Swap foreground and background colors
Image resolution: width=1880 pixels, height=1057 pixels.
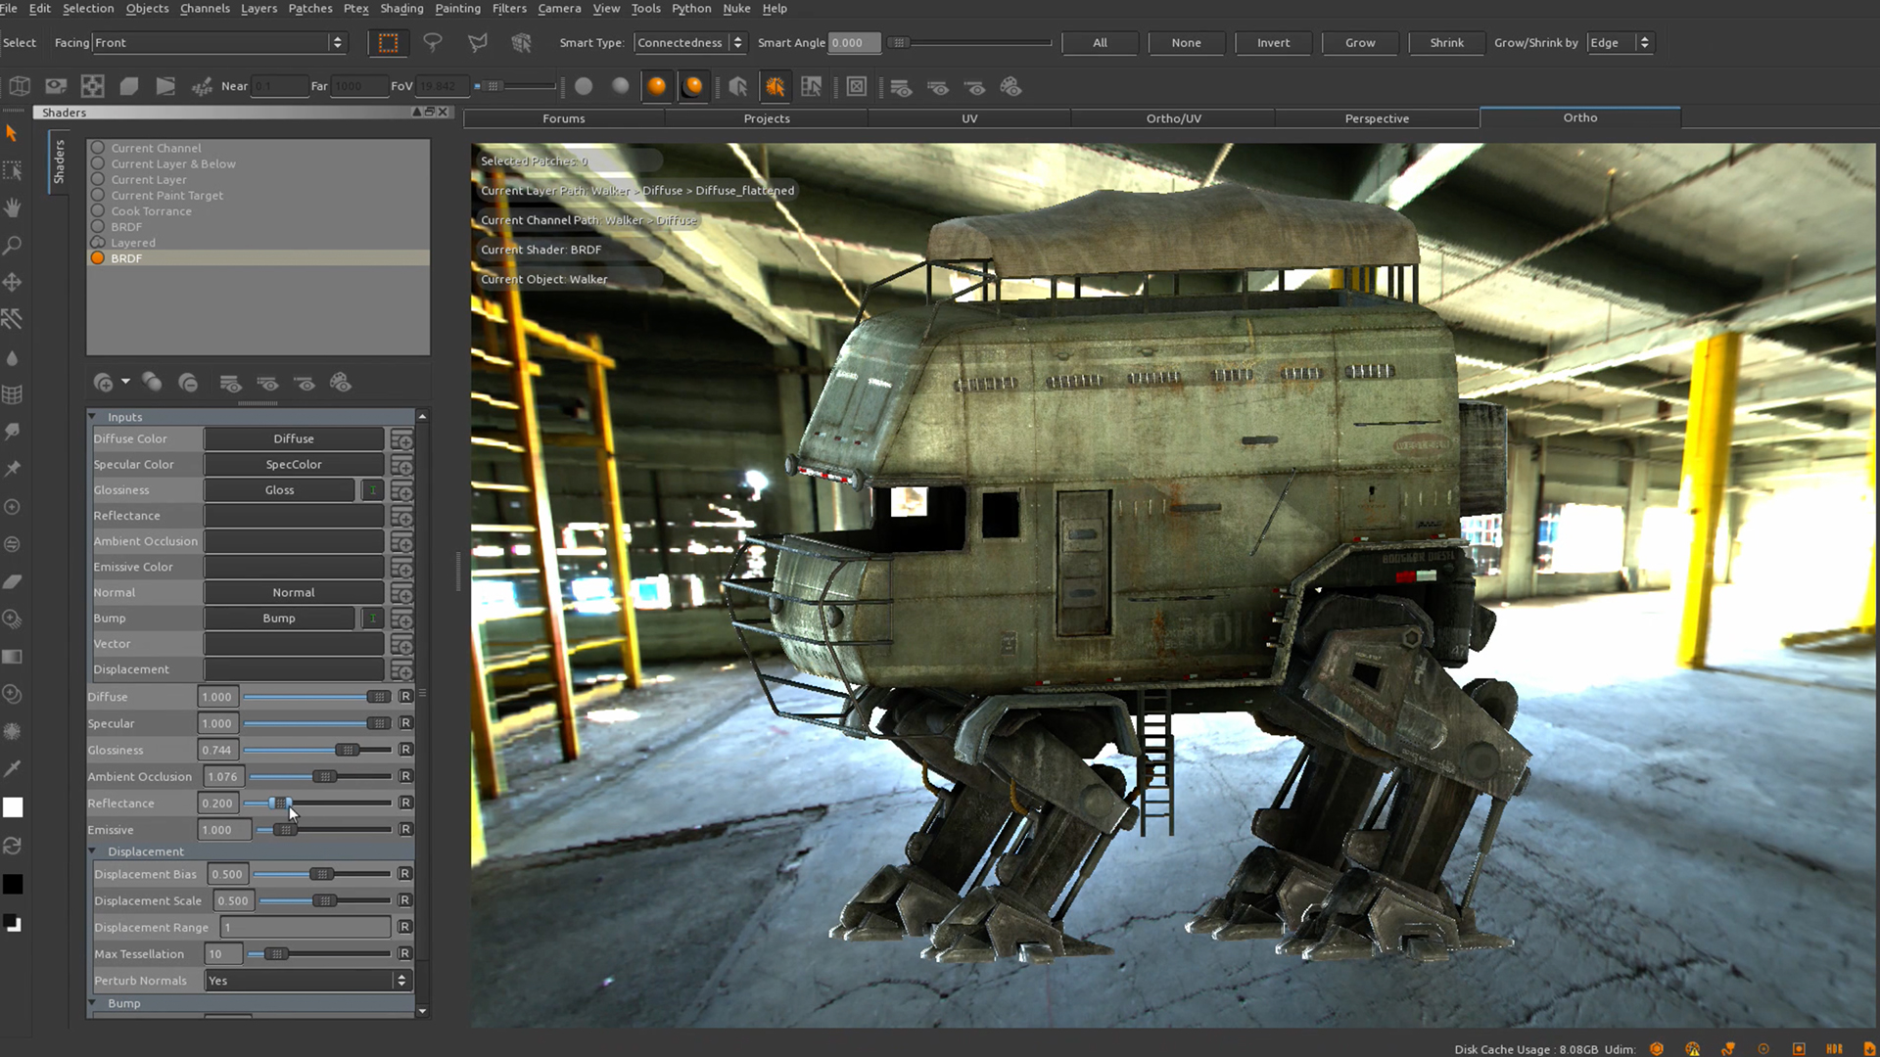[x=12, y=846]
